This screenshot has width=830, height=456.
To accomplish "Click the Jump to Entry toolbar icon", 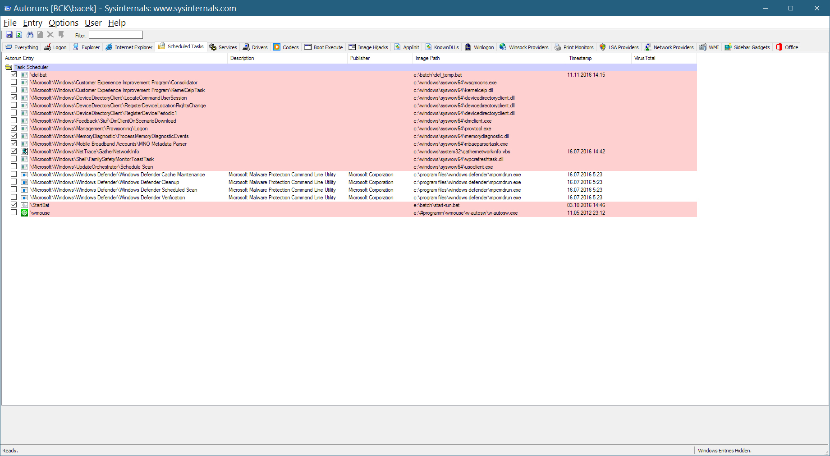I will (x=61, y=35).
